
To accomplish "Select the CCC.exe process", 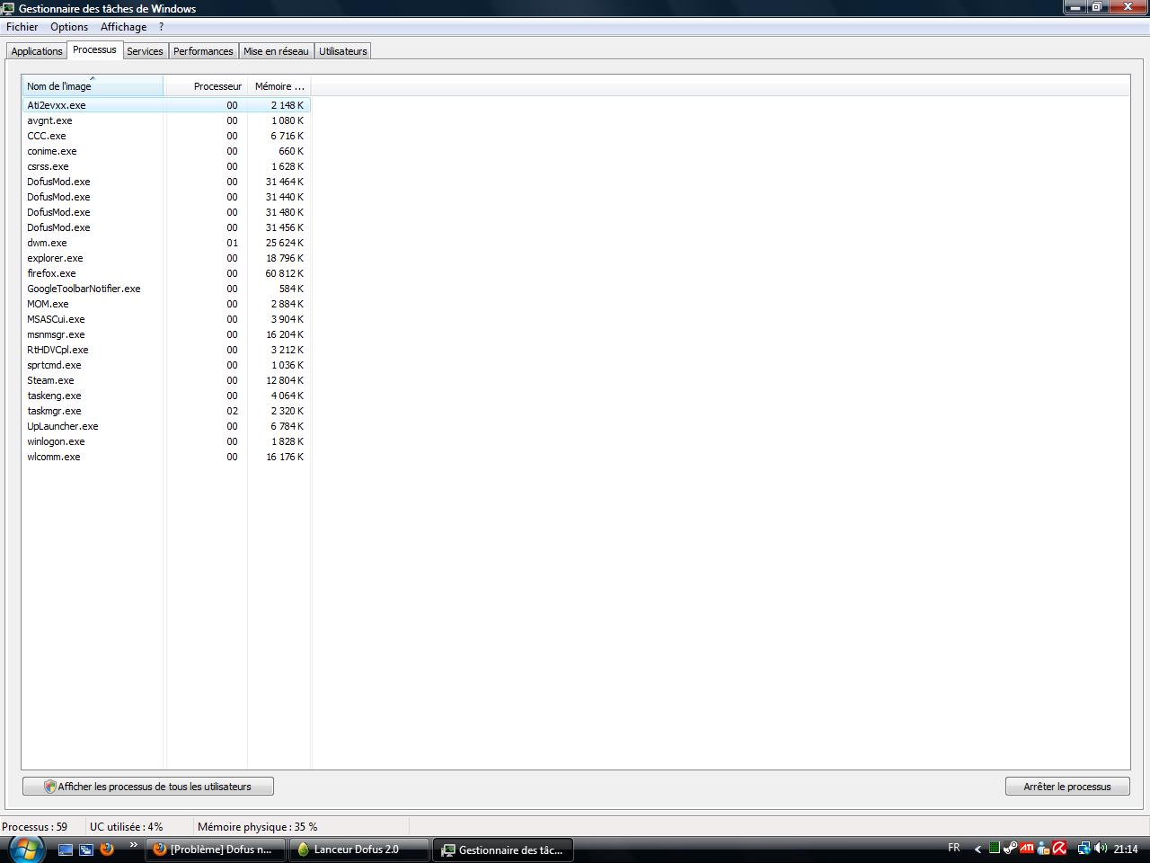I will [x=166, y=136].
